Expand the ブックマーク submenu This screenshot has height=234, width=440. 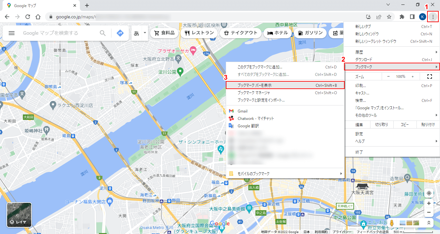click(392, 67)
